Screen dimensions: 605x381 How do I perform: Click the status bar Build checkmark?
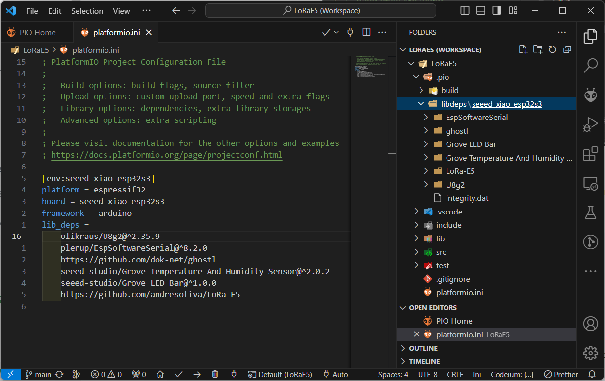[x=179, y=374]
